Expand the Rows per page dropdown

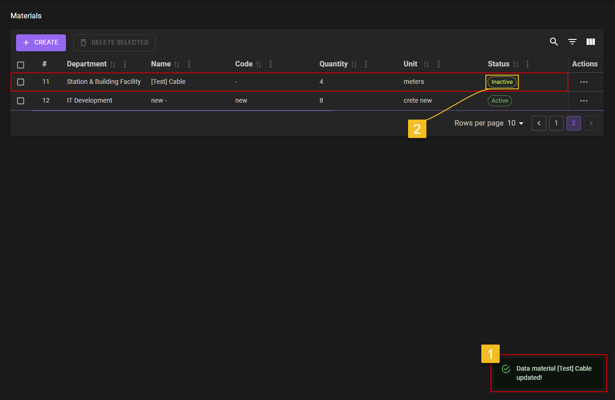pos(516,123)
